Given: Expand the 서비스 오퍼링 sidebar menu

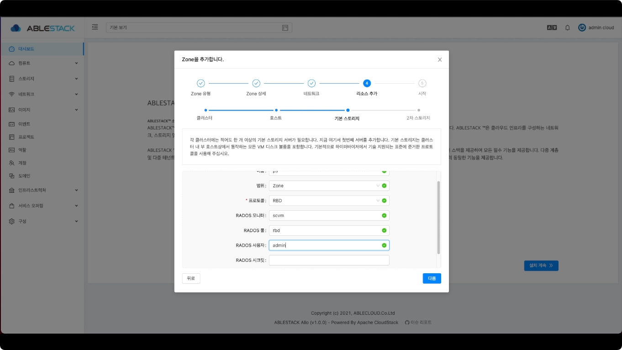Looking at the screenshot, I should [x=42, y=206].
